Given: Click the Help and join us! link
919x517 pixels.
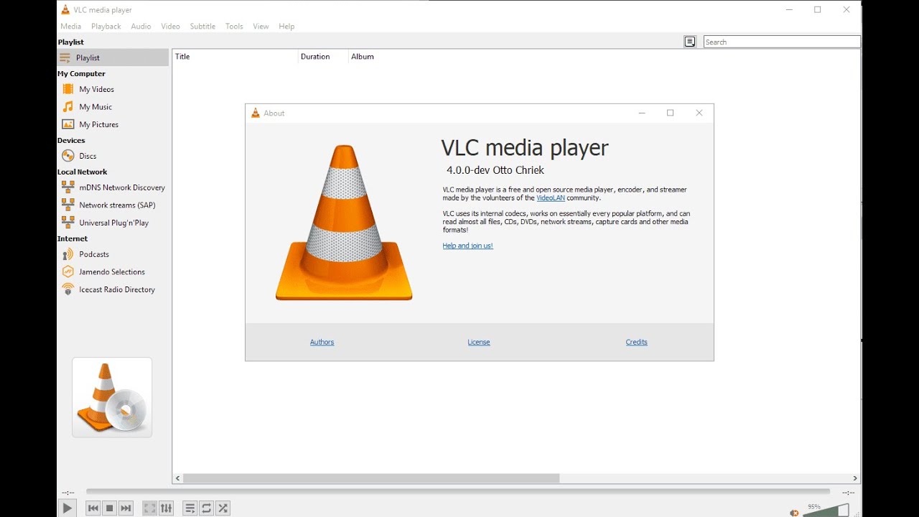Looking at the screenshot, I should pos(468,246).
